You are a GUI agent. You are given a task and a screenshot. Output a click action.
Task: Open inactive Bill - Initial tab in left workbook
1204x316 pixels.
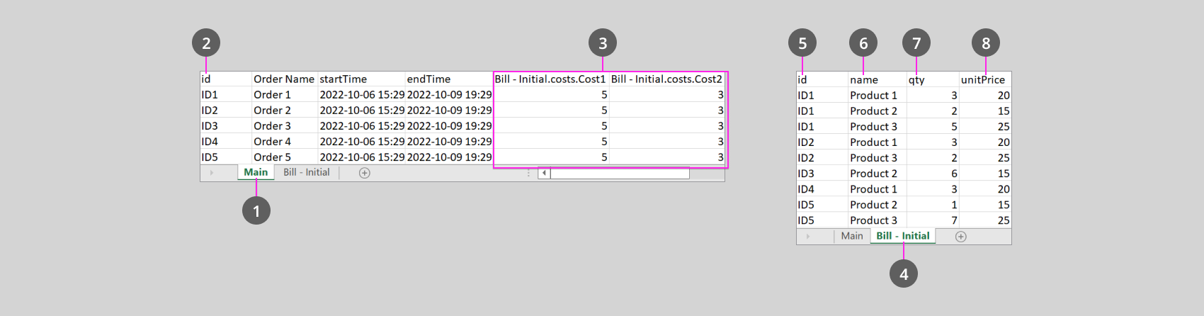307,172
